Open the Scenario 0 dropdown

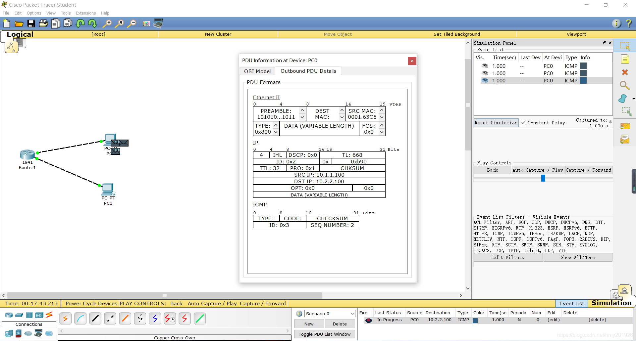click(330, 314)
